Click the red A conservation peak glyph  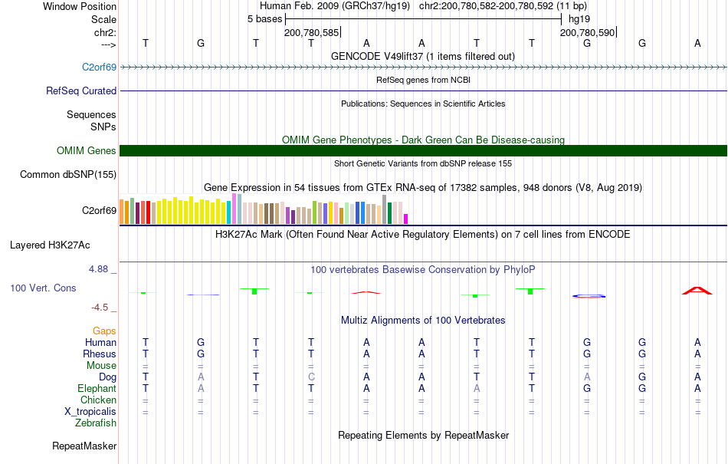coord(697,291)
